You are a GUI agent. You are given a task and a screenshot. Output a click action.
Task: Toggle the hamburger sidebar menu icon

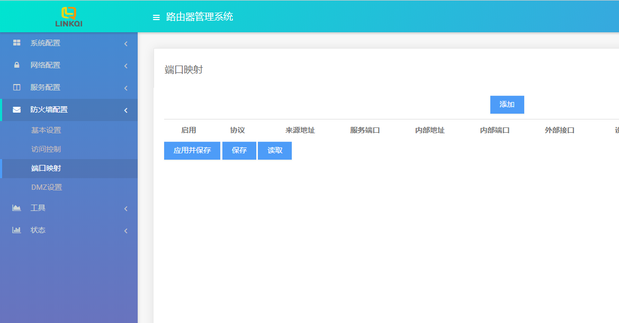tap(156, 17)
